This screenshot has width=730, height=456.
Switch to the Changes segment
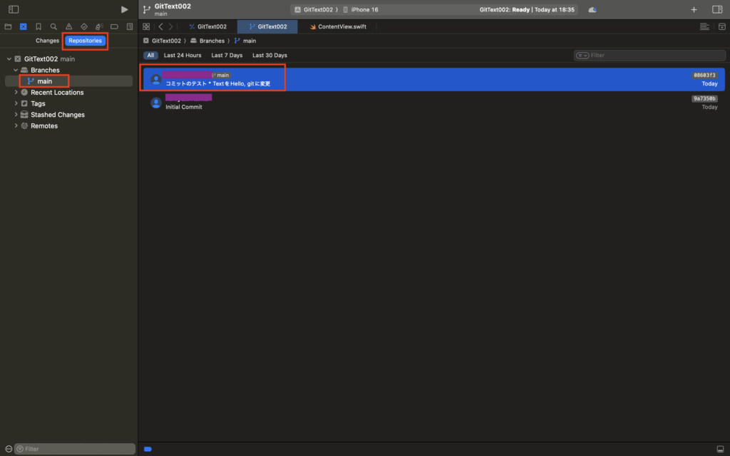(48, 41)
